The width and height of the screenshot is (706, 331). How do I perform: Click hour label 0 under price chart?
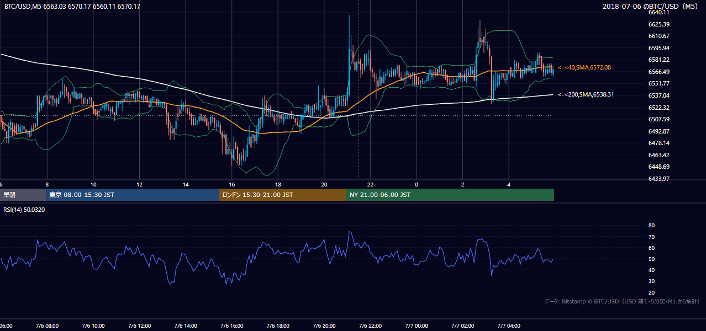(x=417, y=184)
